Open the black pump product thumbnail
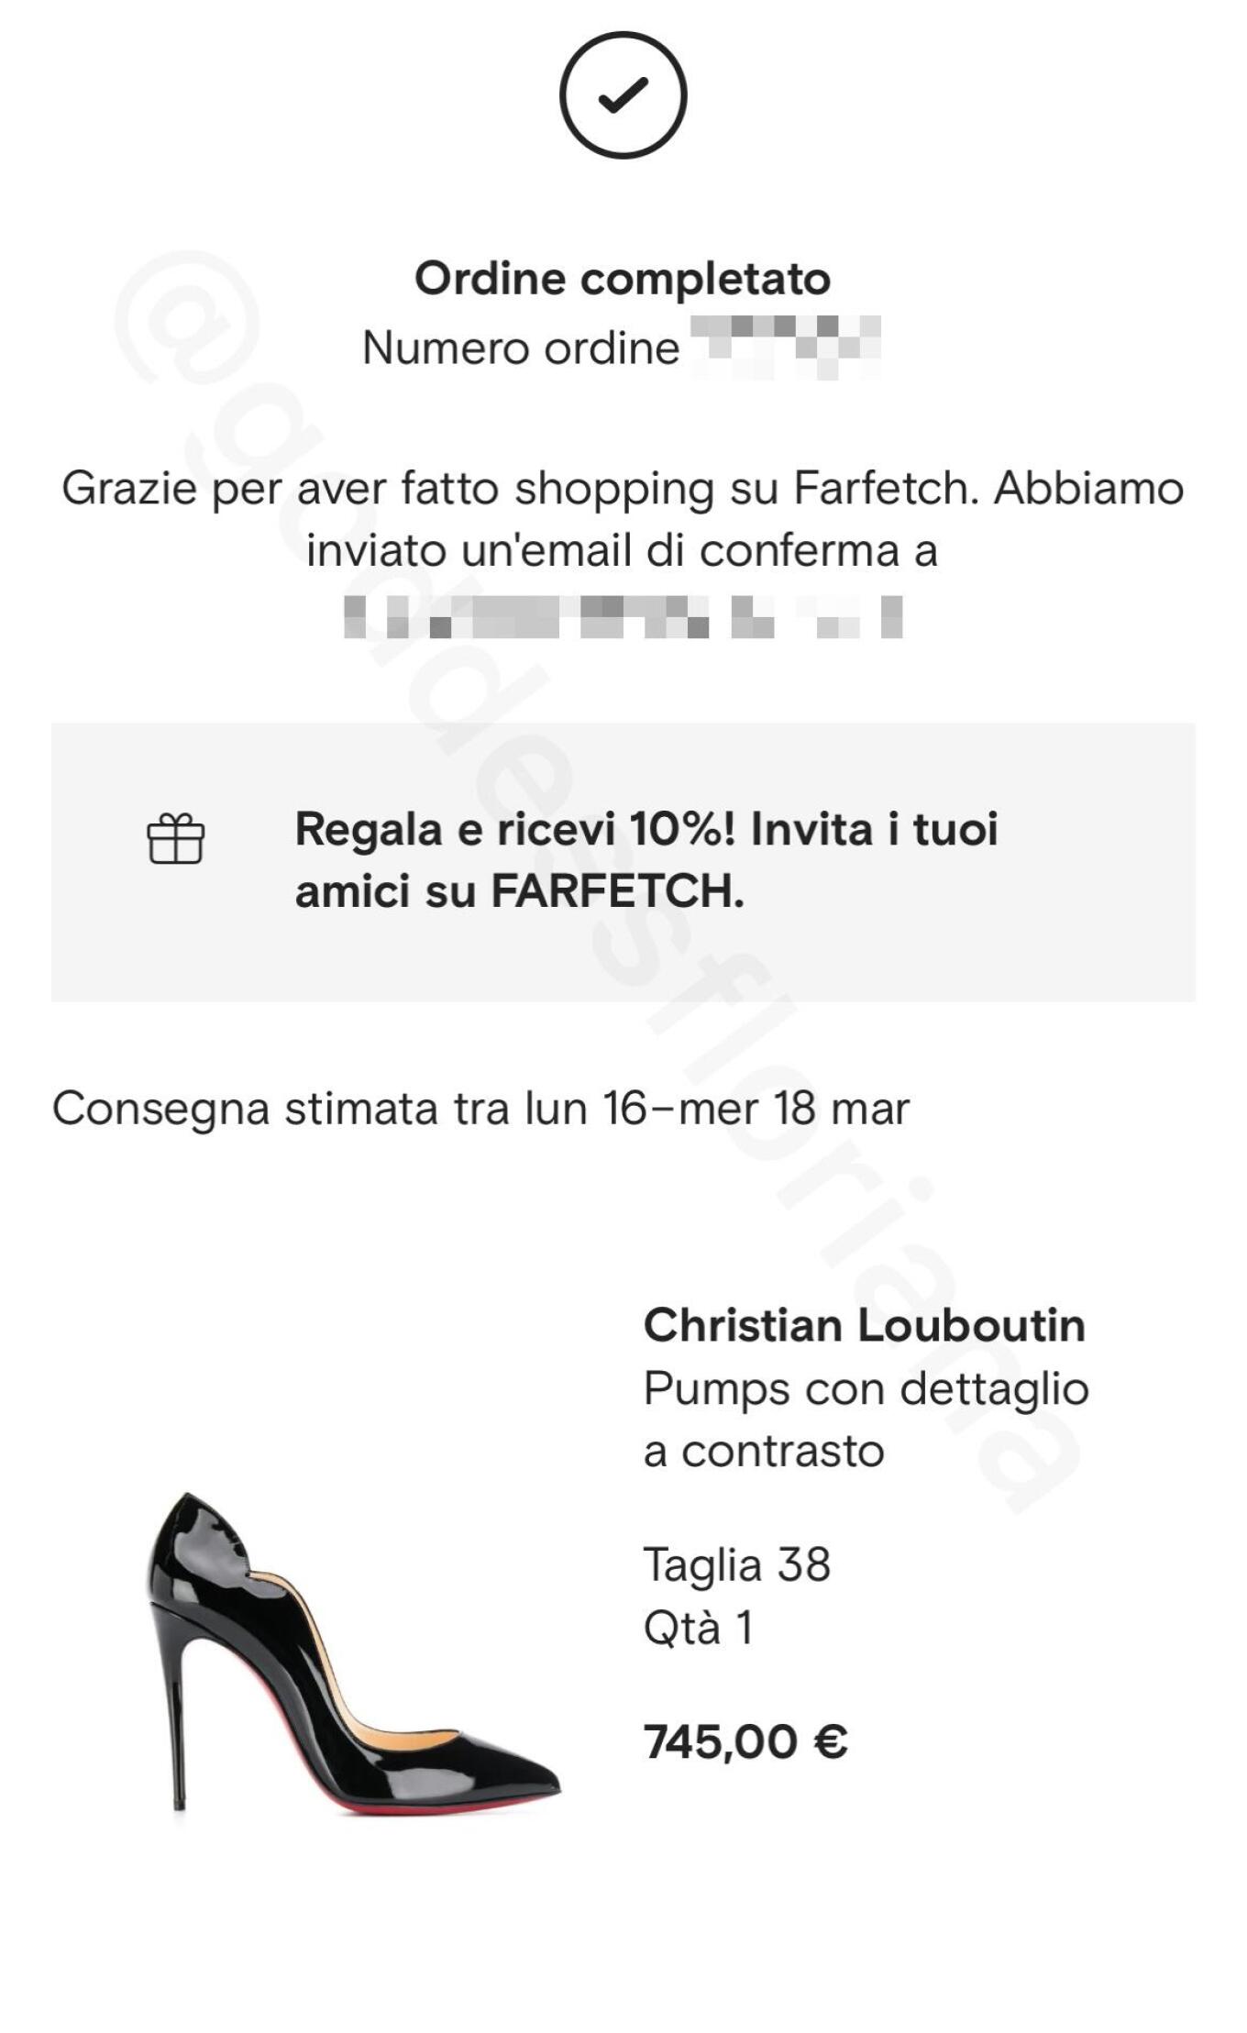1247x2033 pixels. pos(354,1652)
